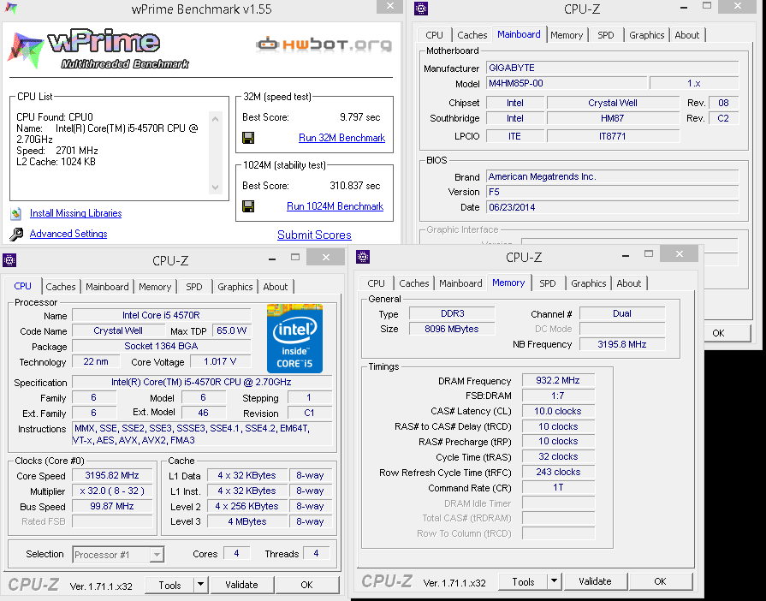Screen dimensions: 766x601
Task: Click the Bus Speed value 99.87 MHz
Action: tap(112, 506)
